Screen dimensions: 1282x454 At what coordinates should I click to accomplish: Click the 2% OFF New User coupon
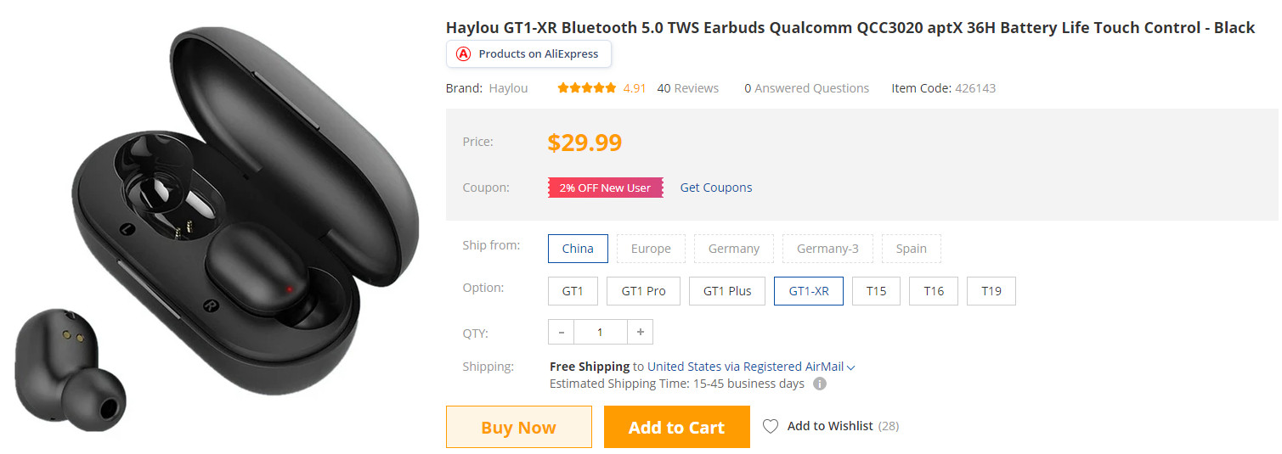point(605,188)
